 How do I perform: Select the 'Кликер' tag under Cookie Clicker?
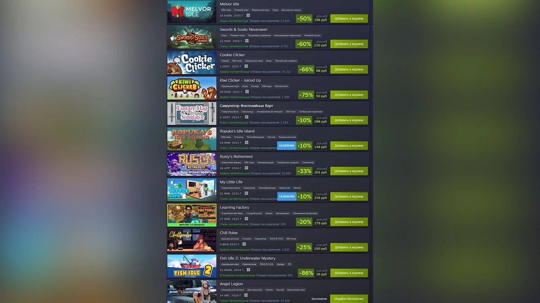(225, 61)
